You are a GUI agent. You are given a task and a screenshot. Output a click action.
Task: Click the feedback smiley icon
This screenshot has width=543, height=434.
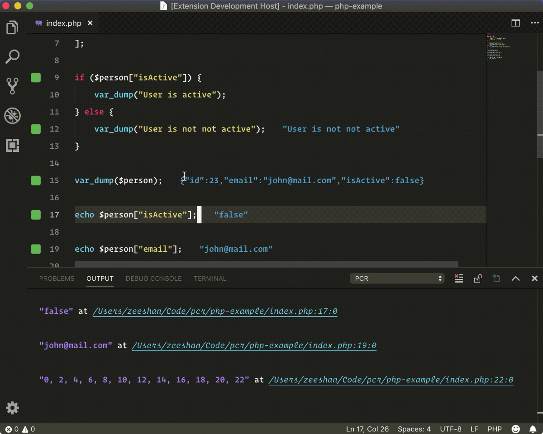pyautogui.click(x=516, y=429)
